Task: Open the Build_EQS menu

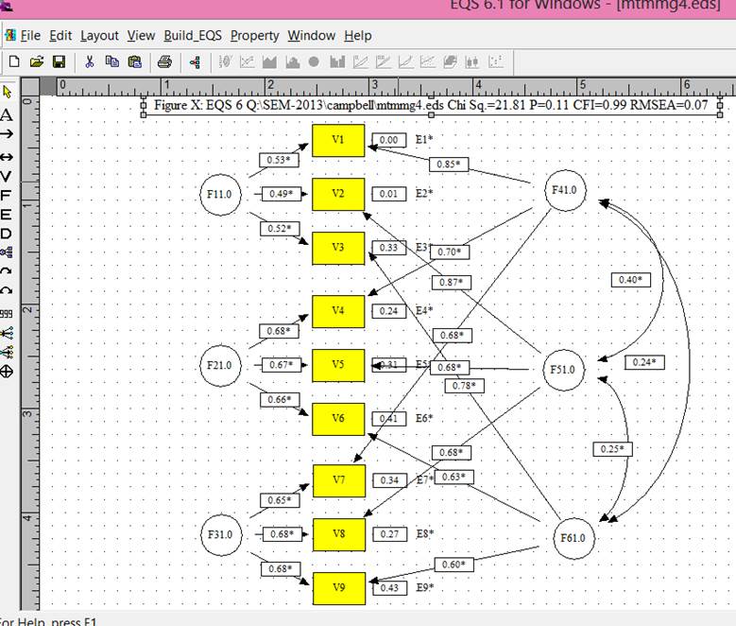Action: (193, 36)
